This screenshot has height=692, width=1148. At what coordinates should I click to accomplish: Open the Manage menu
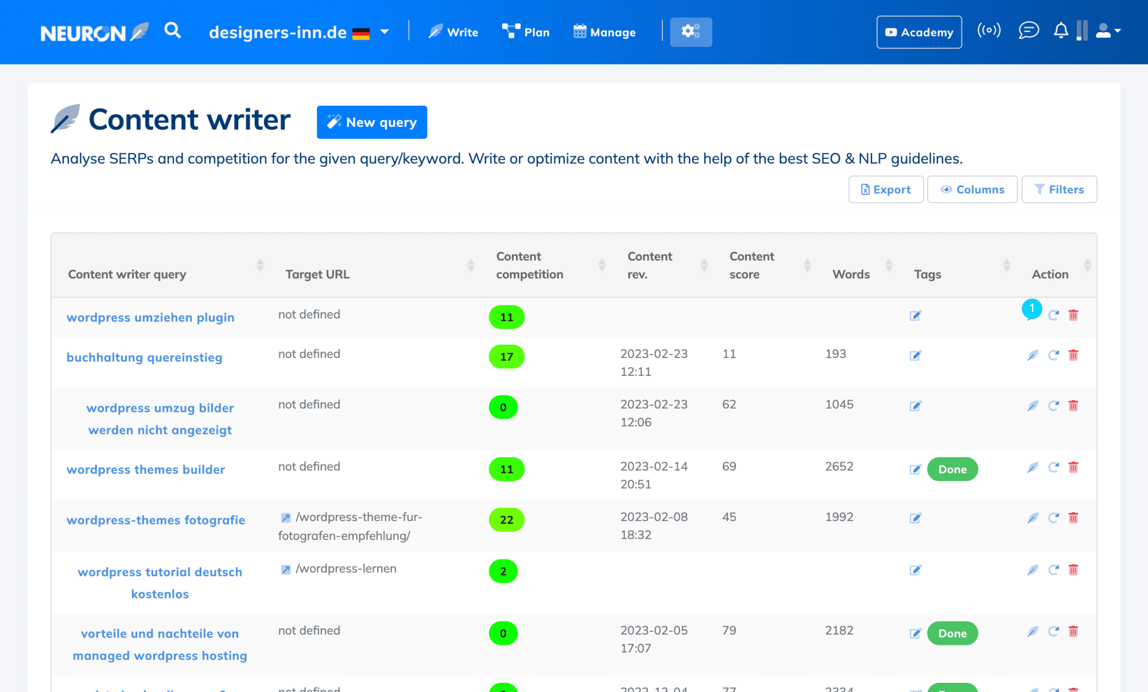tap(604, 32)
